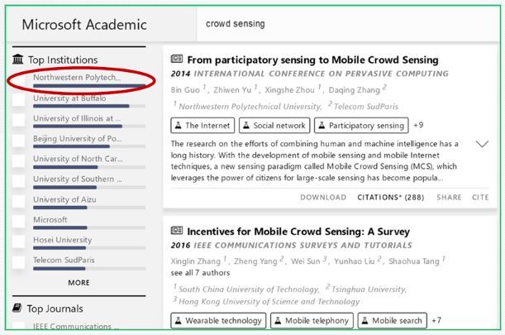Click the University at Buffalo bar

[89, 106]
